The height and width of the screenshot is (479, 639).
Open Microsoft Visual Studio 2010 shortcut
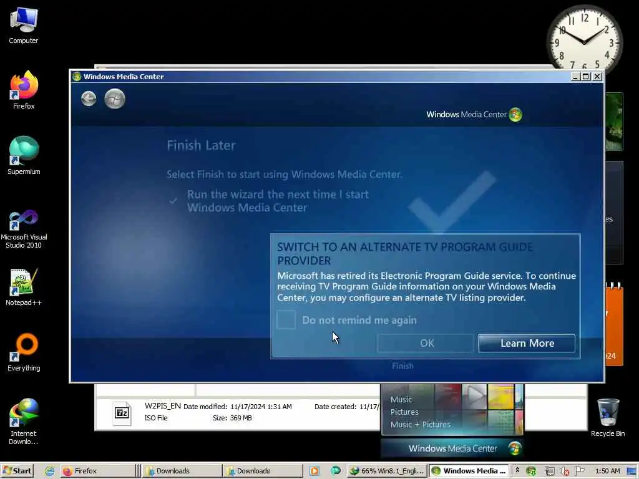(24, 230)
